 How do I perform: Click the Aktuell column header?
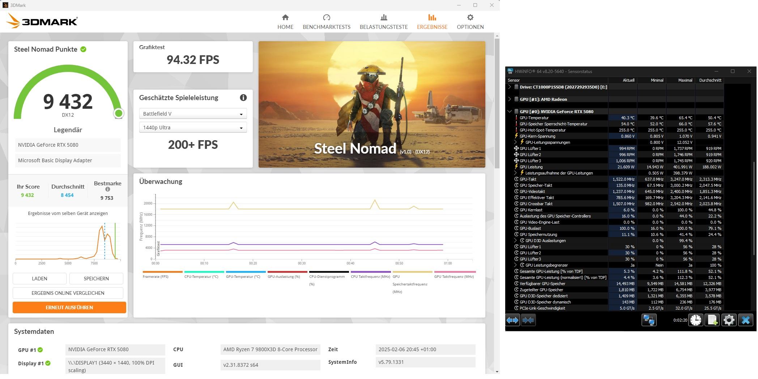pyautogui.click(x=622, y=80)
